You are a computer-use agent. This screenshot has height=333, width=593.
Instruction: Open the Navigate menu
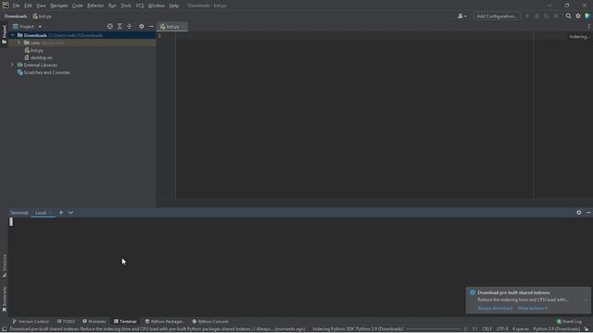point(59,6)
